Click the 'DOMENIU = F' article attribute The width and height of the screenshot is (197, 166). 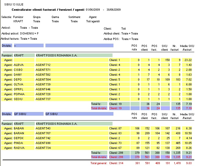coord(29,34)
